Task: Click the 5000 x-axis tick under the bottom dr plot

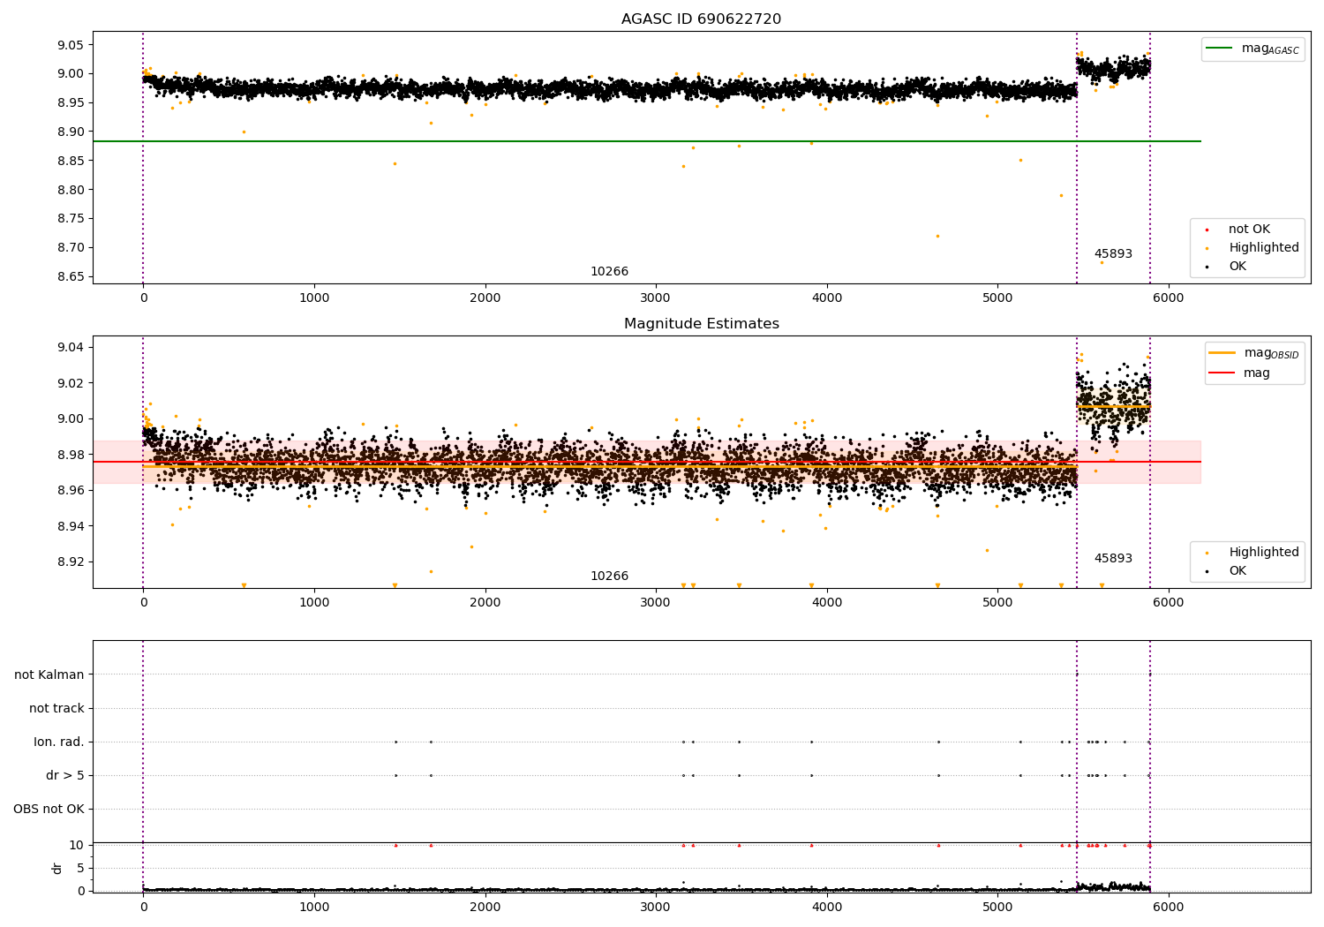Action: pyautogui.click(x=997, y=908)
